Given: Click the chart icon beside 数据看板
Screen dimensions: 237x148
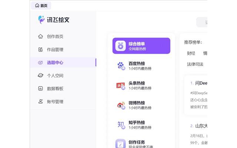Looking at the screenshot, I should (40, 88).
